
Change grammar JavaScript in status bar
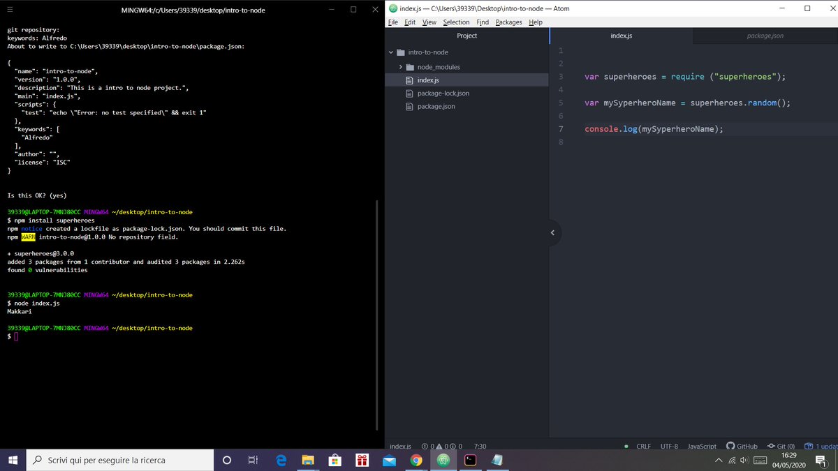702,446
